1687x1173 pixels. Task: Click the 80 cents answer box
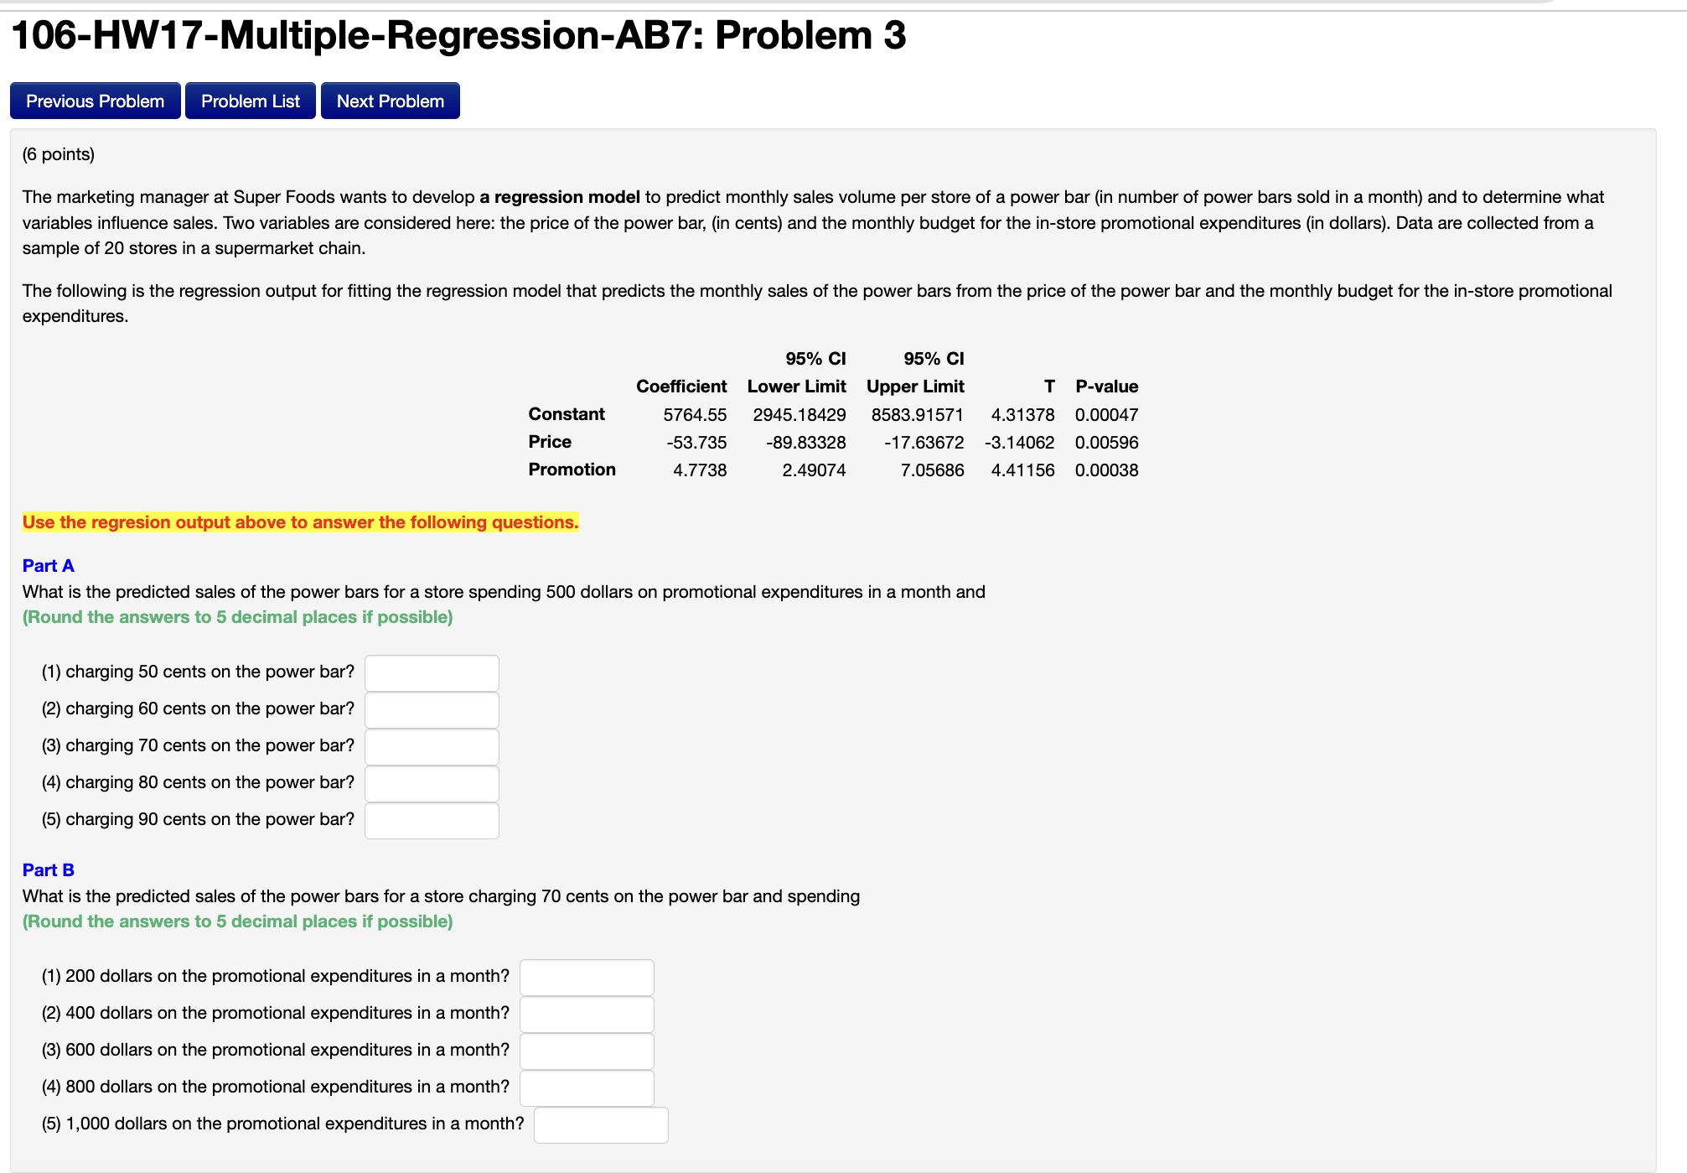tap(432, 784)
